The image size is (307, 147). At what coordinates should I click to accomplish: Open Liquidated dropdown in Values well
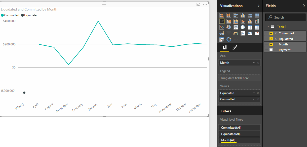point(254,93)
